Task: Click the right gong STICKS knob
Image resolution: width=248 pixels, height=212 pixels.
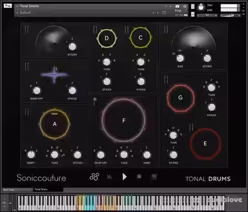Action: (x=207, y=59)
